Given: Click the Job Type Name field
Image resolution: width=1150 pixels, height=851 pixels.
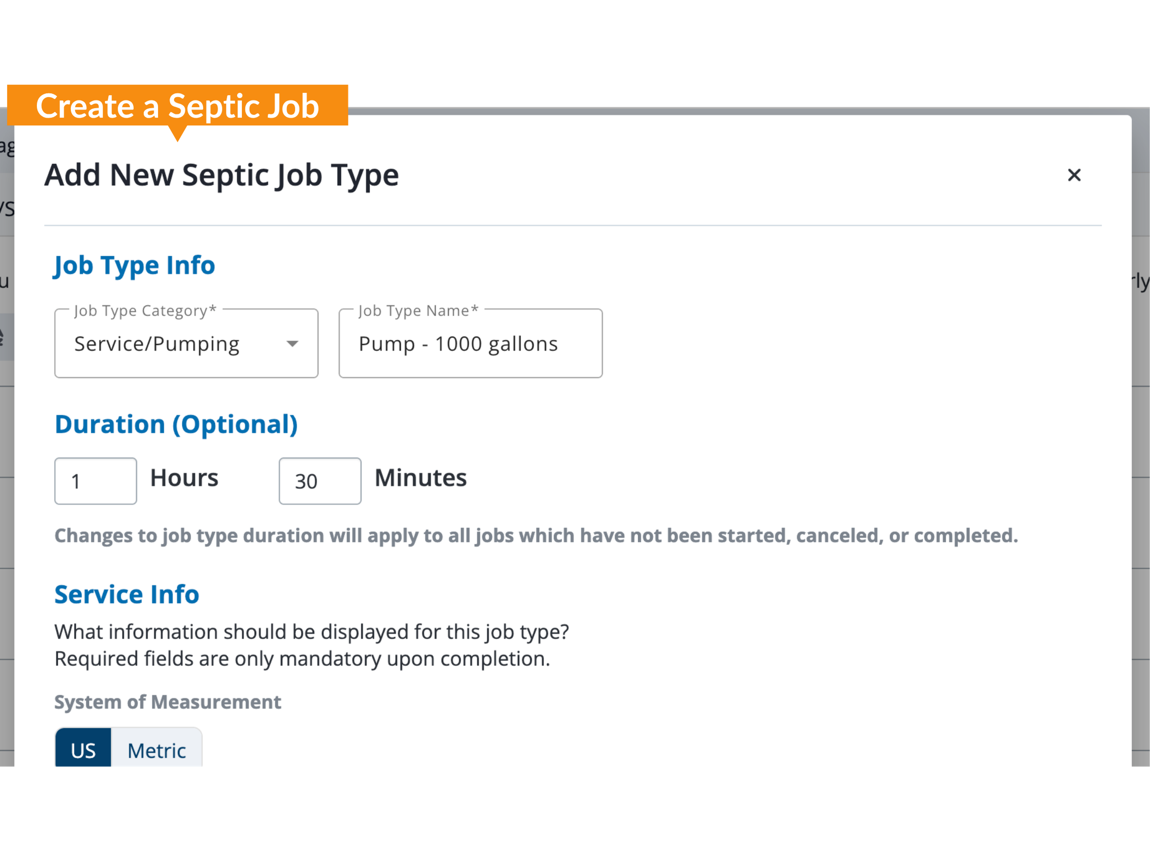Looking at the screenshot, I should click(470, 343).
